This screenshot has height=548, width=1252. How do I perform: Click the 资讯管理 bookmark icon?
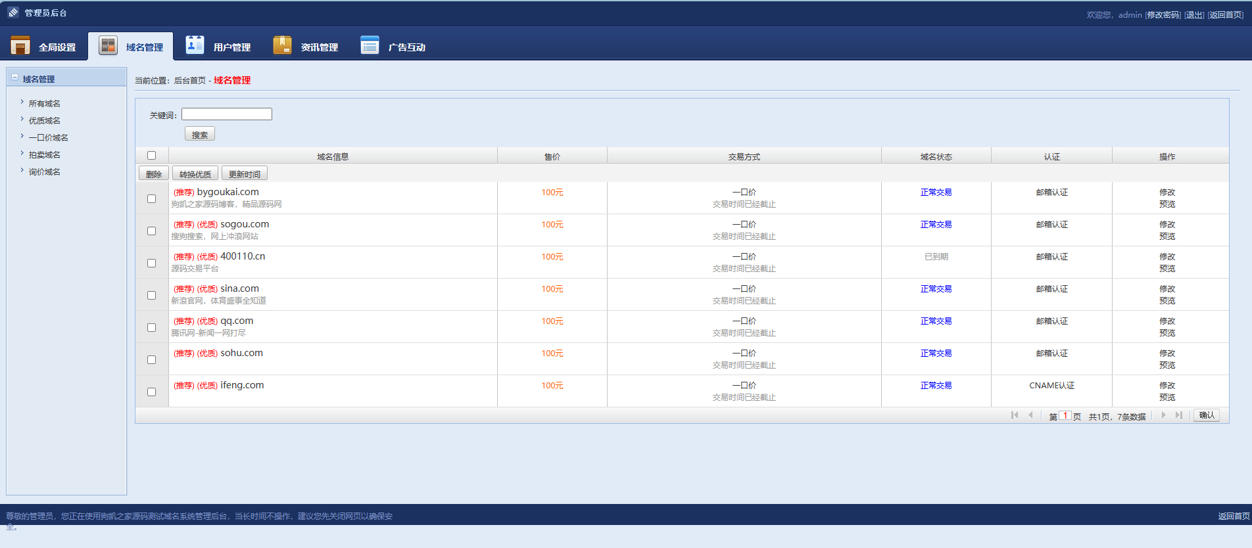282,45
